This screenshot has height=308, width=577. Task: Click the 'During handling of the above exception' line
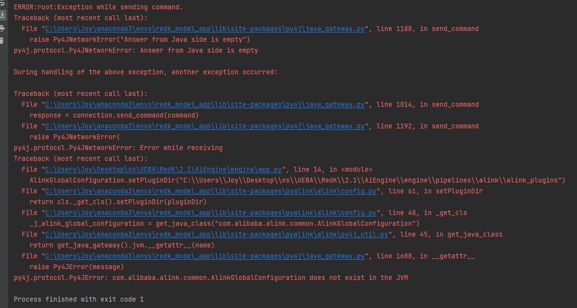[146, 72]
